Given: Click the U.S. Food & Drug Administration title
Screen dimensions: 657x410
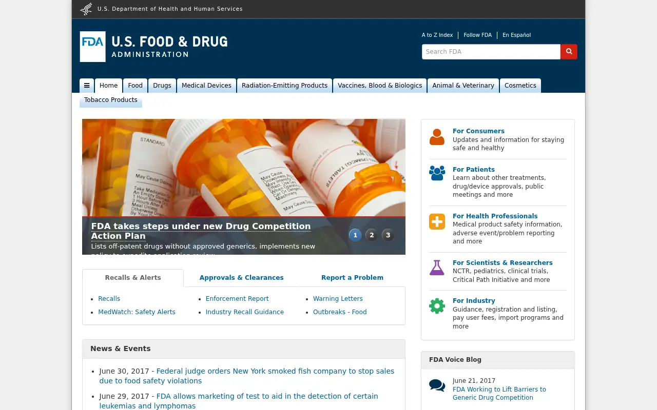Looking at the screenshot, I should click(169, 46).
